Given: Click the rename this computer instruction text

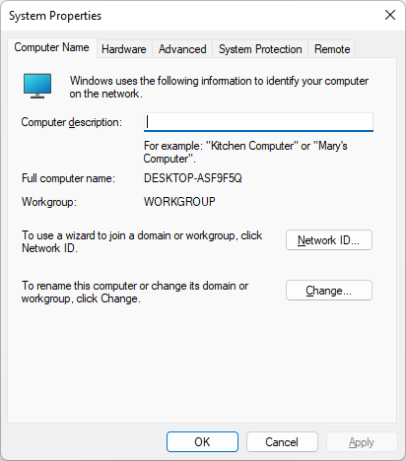Looking at the screenshot, I should 135,292.
